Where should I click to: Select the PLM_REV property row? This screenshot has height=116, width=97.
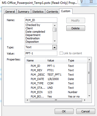click(56, 70)
